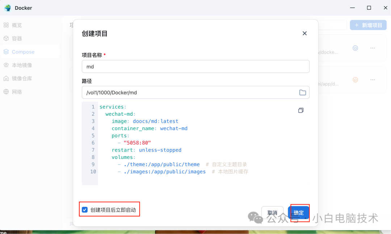Copy the compose code with the copy icon
Screen dimensions: 391x234
point(301,110)
